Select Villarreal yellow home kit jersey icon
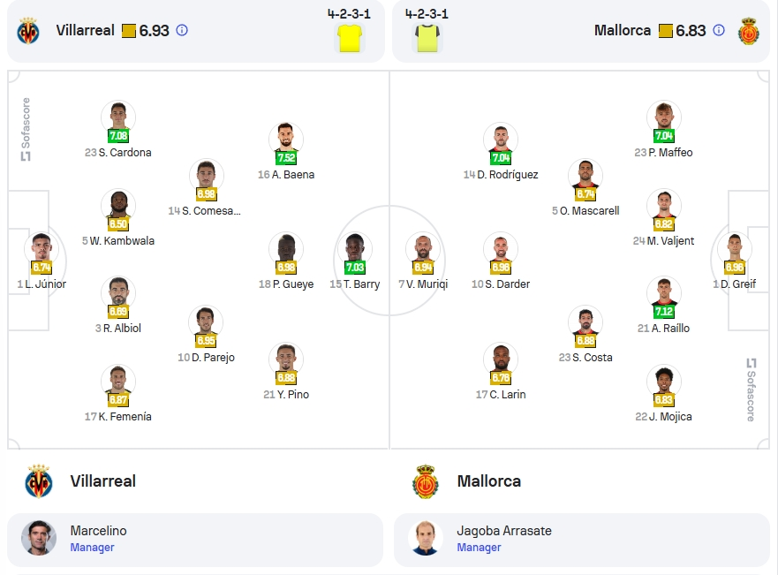Viewport: 778px width, 575px height. (x=350, y=38)
